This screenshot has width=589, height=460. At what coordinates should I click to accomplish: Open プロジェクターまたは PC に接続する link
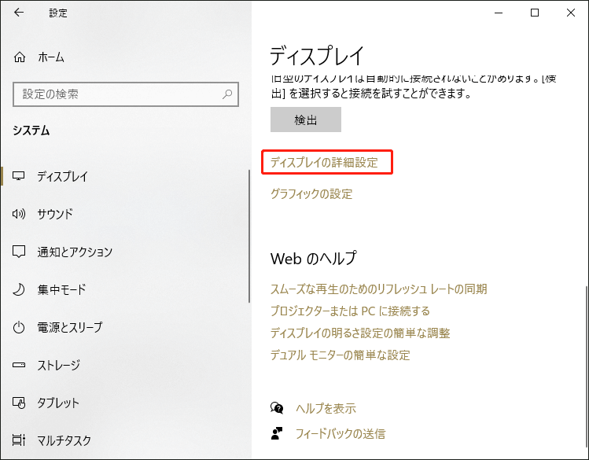coord(350,311)
